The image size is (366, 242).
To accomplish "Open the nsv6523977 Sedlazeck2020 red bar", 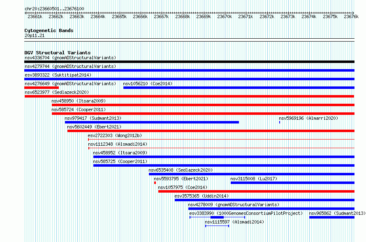I will 189,96.
